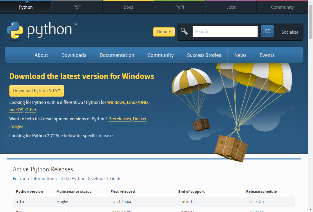
Task: Open the Community item in blue navigation bar
Action: pyautogui.click(x=161, y=55)
